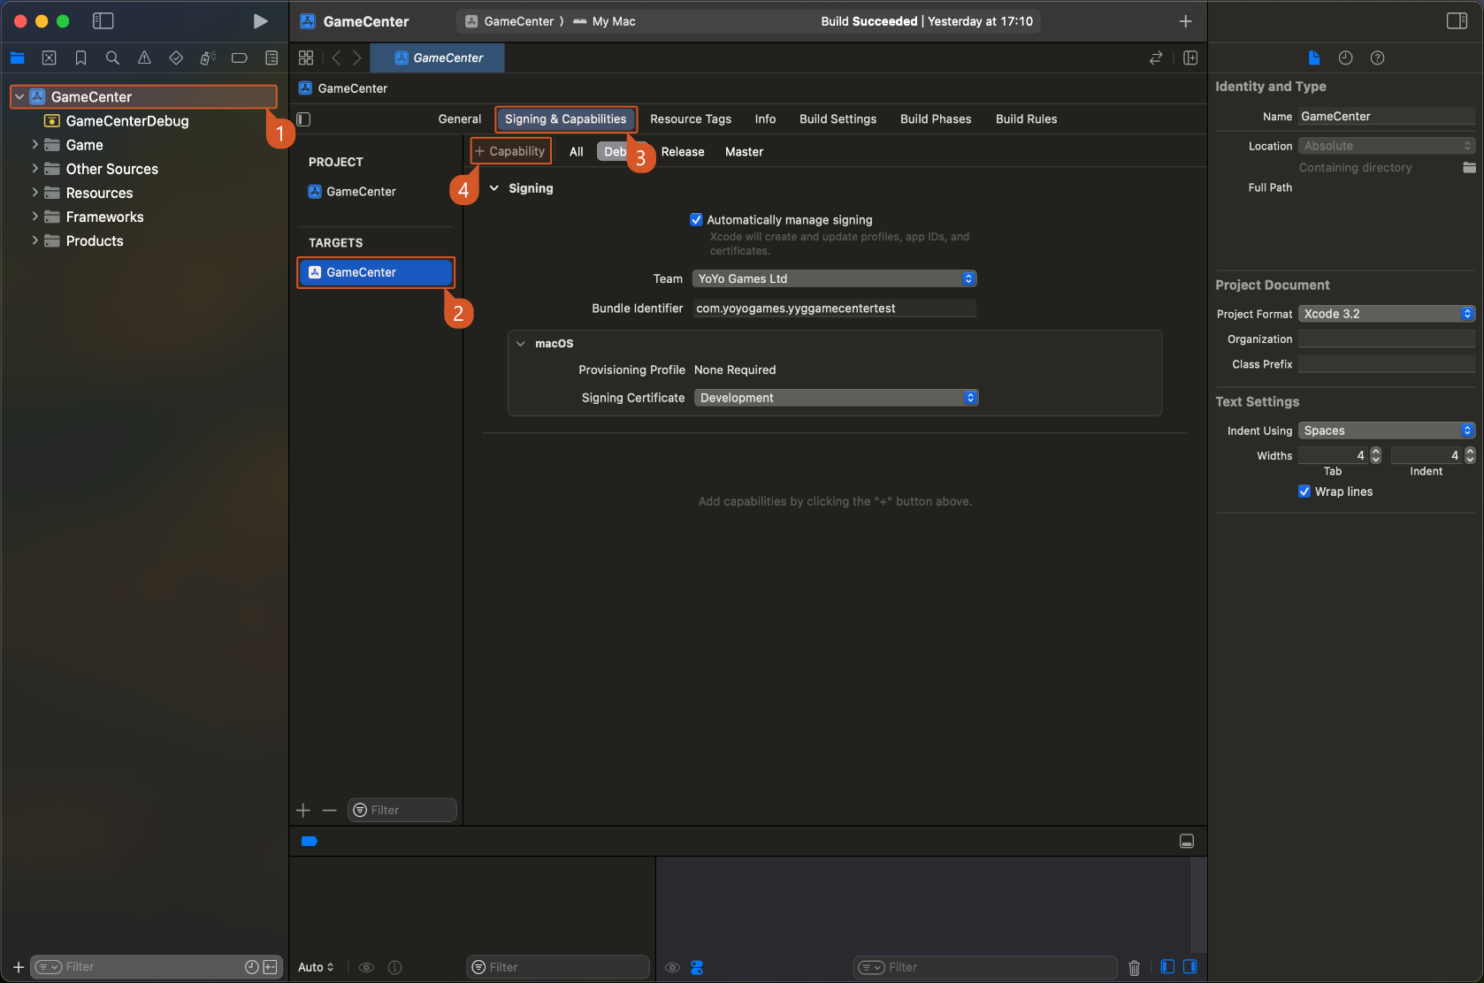Open the Breakpoint navigator icon
This screenshot has width=1484, height=983.
click(x=240, y=58)
